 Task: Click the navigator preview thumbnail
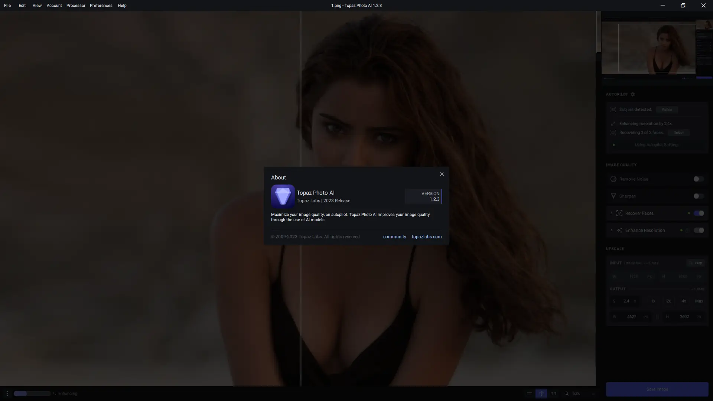tap(657, 48)
